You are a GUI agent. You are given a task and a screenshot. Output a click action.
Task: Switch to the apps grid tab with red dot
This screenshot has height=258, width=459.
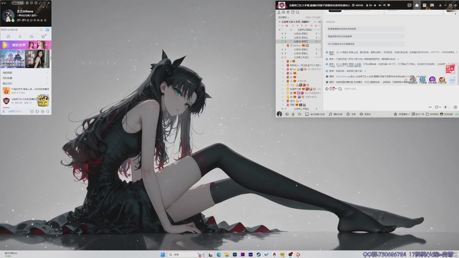tap(44, 36)
